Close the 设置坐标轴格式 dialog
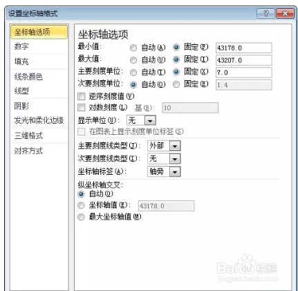 point(285,14)
